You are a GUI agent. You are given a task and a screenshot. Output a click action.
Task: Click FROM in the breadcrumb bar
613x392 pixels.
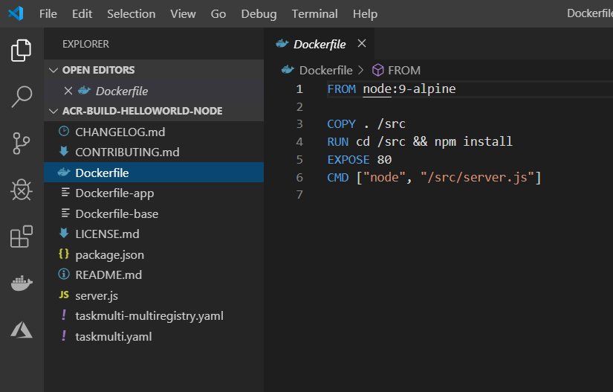404,70
